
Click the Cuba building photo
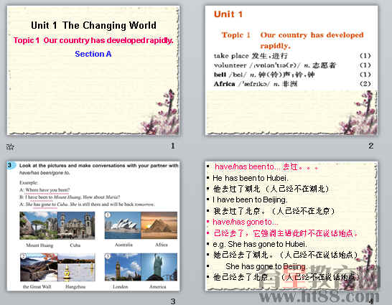click(76, 225)
